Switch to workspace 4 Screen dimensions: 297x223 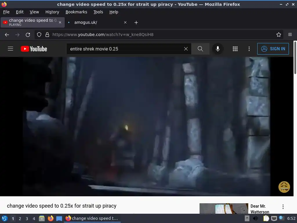(x=34, y=218)
